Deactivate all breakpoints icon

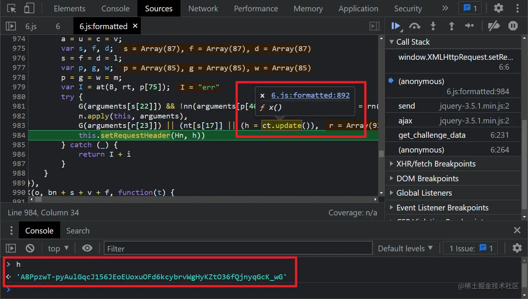[x=494, y=26]
